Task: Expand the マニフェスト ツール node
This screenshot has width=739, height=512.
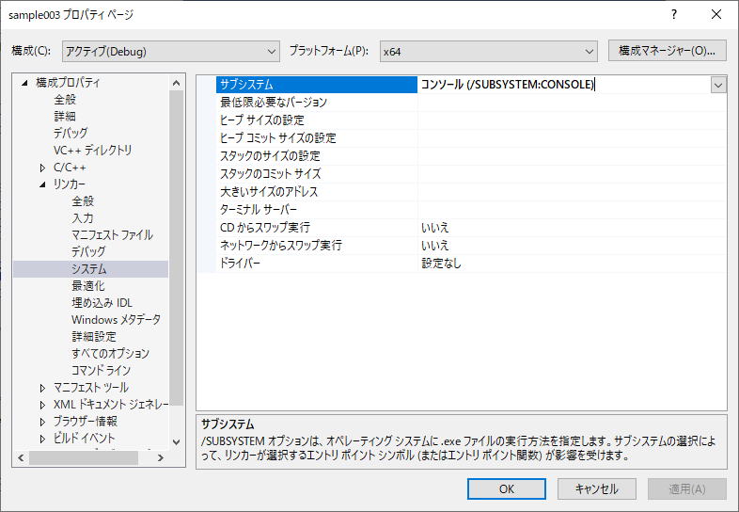Action: coord(42,388)
